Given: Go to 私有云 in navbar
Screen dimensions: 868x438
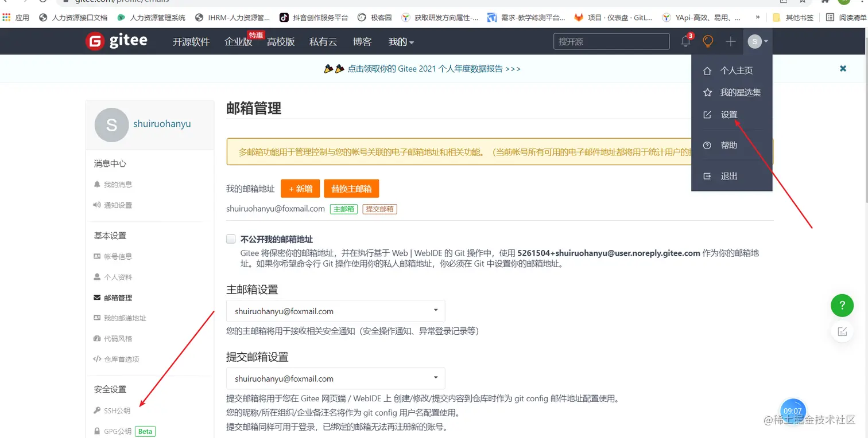Looking at the screenshot, I should (x=323, y=42).
